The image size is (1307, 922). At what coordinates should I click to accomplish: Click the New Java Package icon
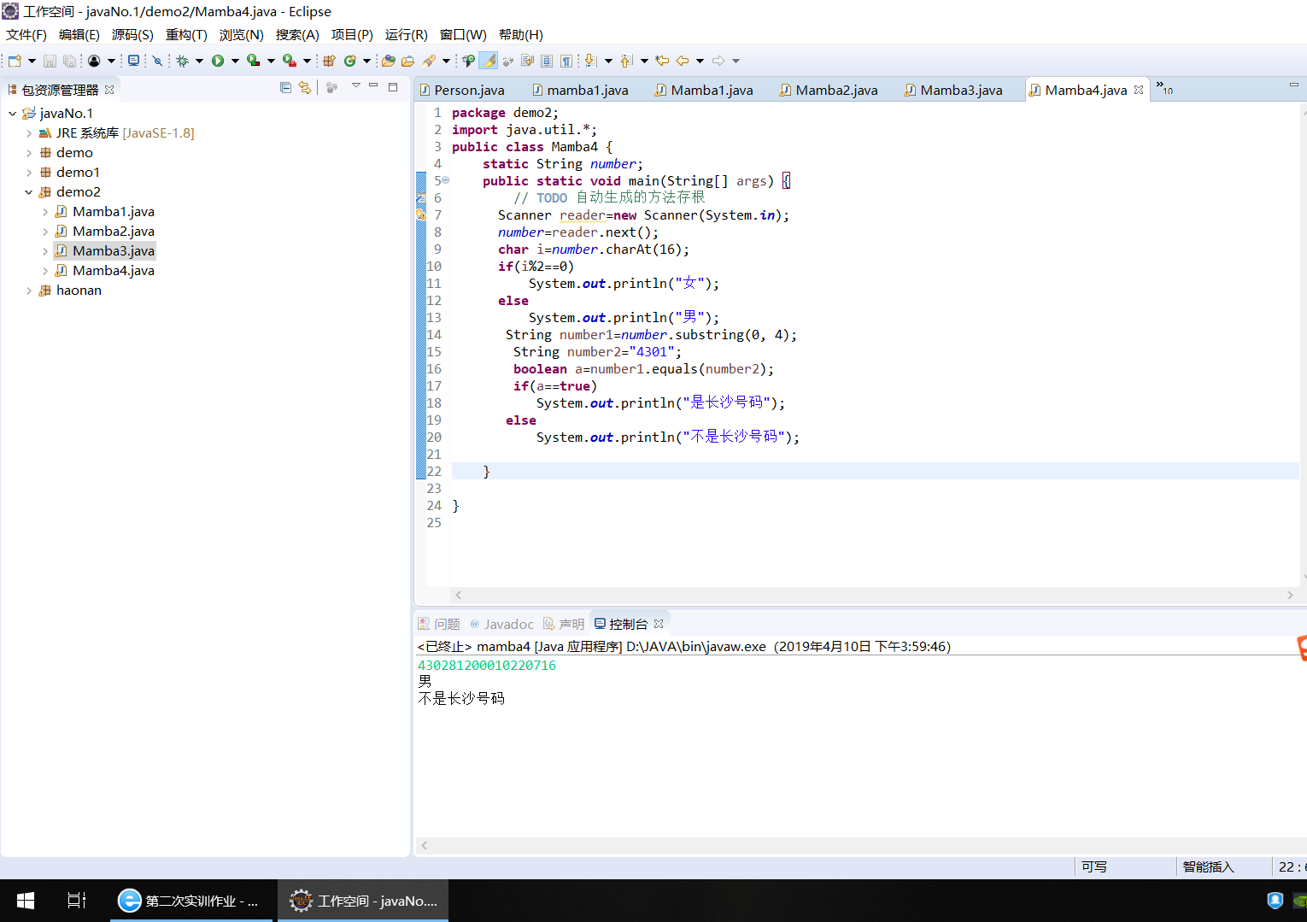tap(329, 61)
